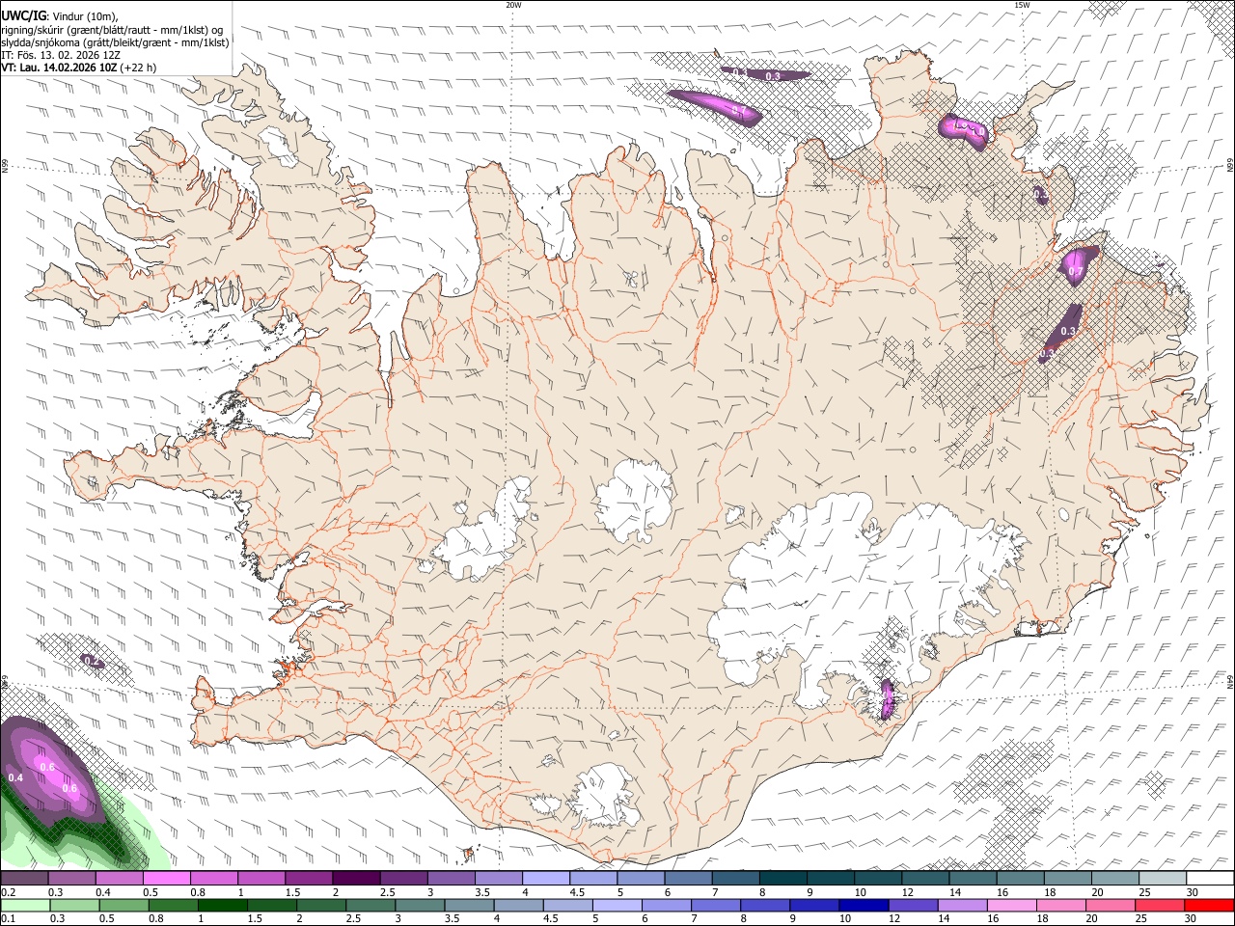
Task: Click the '30' value label on the top legend row
Action: pos(1193,892)
